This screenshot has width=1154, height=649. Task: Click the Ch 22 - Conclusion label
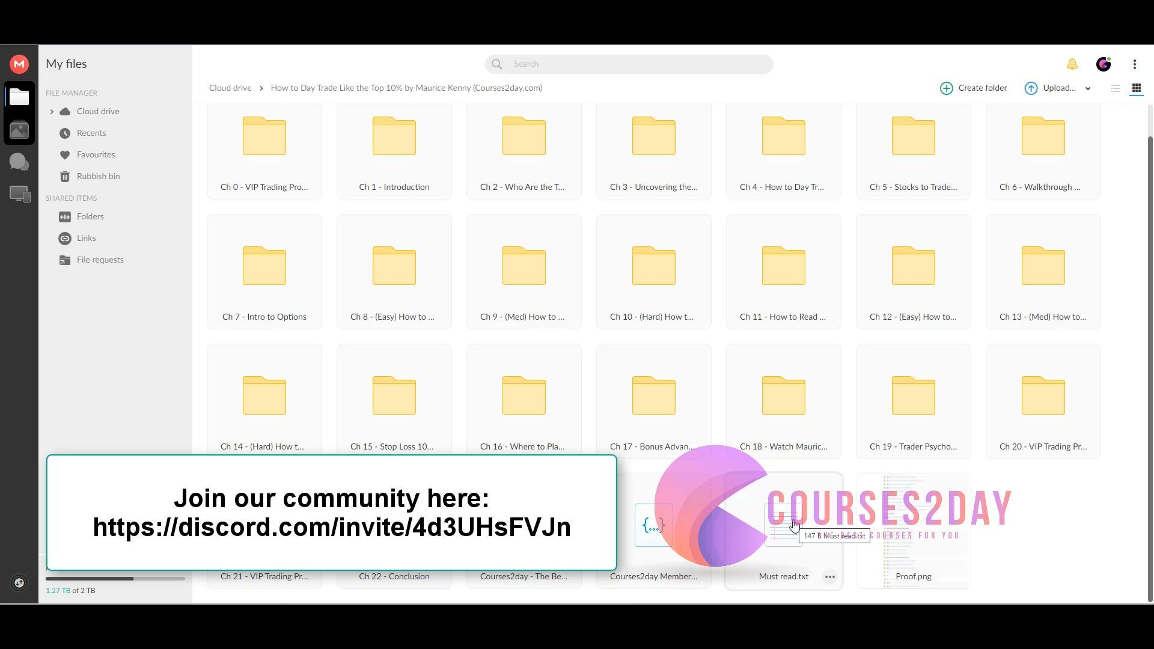click(x=394, y=576)
